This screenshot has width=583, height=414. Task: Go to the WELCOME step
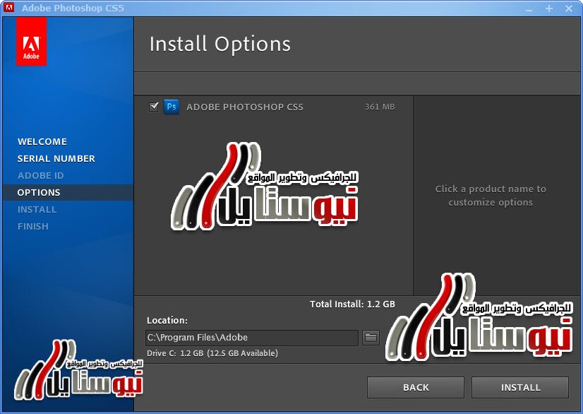pyautogui.click(x=42, y=141)
